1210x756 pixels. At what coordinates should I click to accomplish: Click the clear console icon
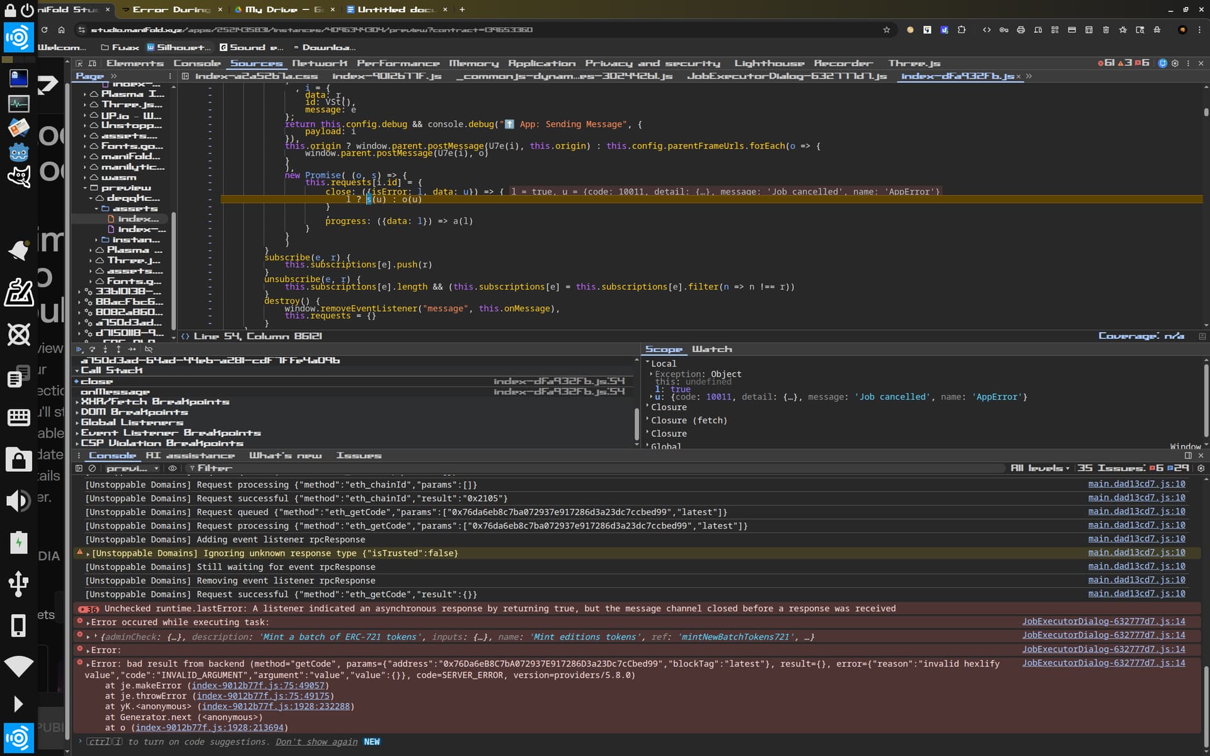(x=92, y=468)
